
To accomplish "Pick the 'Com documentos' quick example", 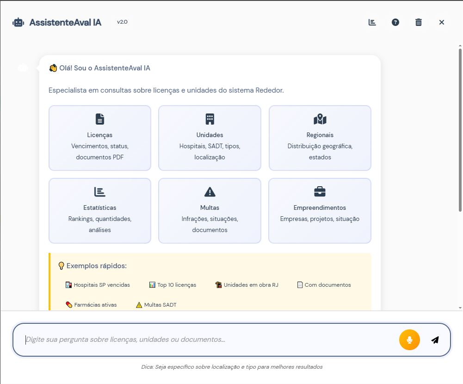I will [x=324, y=285].
